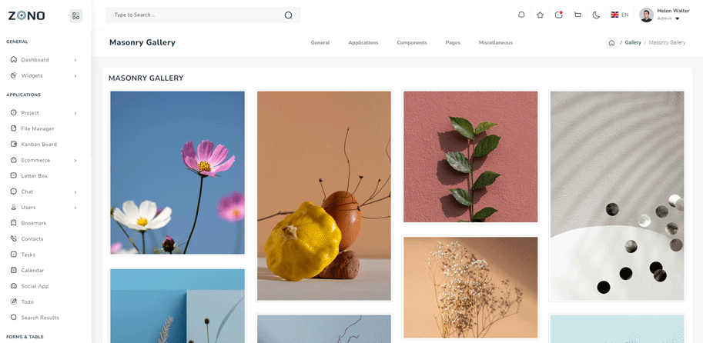Viewport: 703px width, 343px height.
Task: Click the Gallery breadcrumb link
Action: pyautogui.click(x=633, y=43)
